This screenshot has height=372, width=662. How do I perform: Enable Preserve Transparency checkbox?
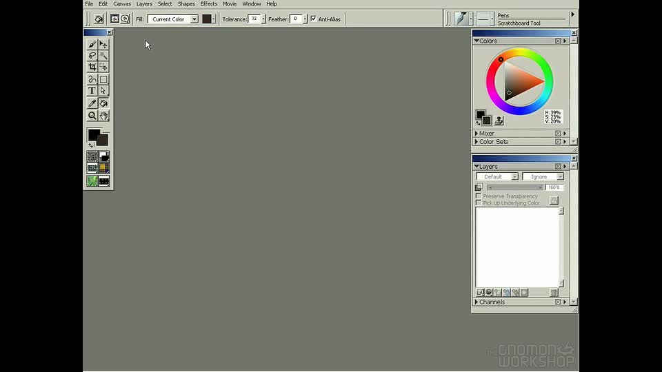point(479,196)
